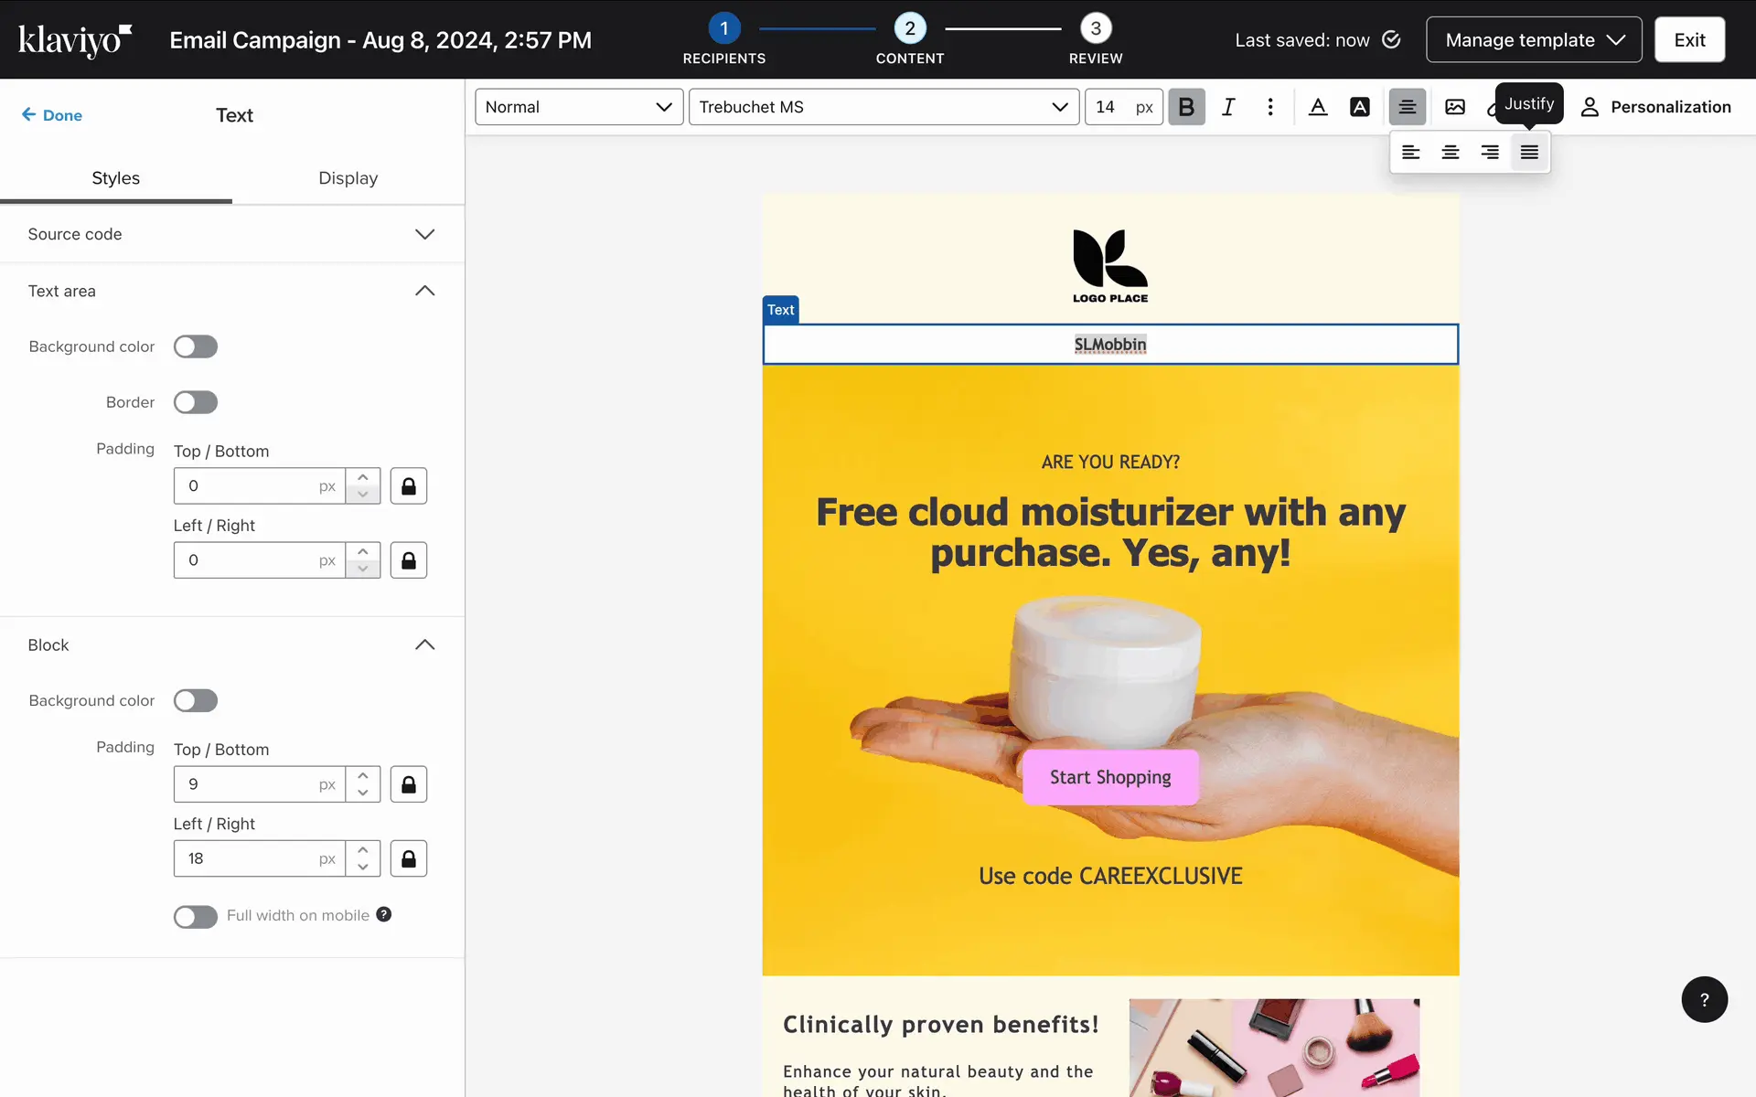This screenshot has height=1097, width=1756.
Task: Select the justify alignment option
Action: pyautogui.click(x=1529, y=153)
